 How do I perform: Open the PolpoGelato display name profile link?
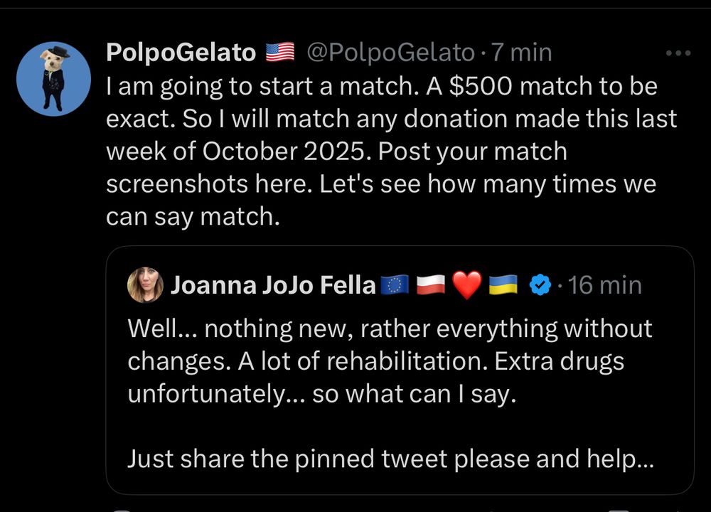tap(181, 52)
